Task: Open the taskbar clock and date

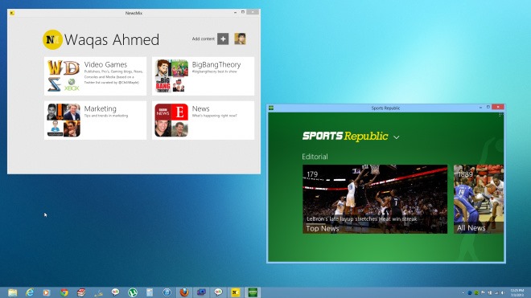Action: tap(517, 293)
